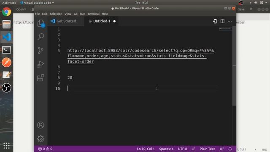Open the Source Control view
Viewport: 270px width, 152px height.
tap(40, 50)
